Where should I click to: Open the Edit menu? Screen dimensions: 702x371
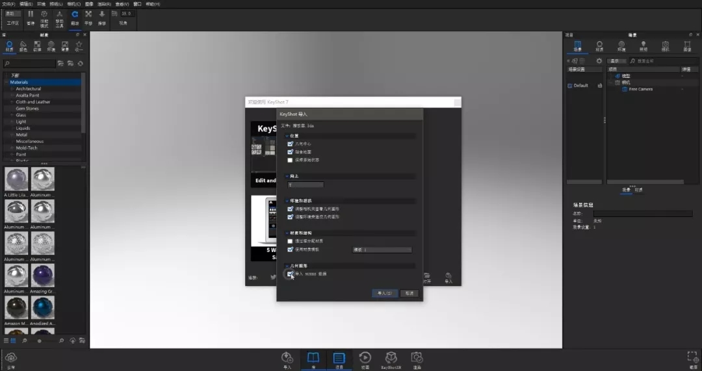(26, 4)
